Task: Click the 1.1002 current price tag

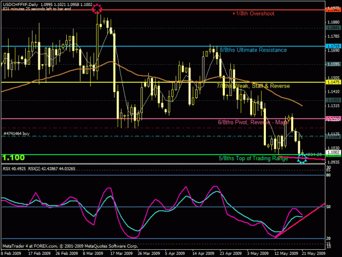Action: pyautogui.click(x=333, y=152)
